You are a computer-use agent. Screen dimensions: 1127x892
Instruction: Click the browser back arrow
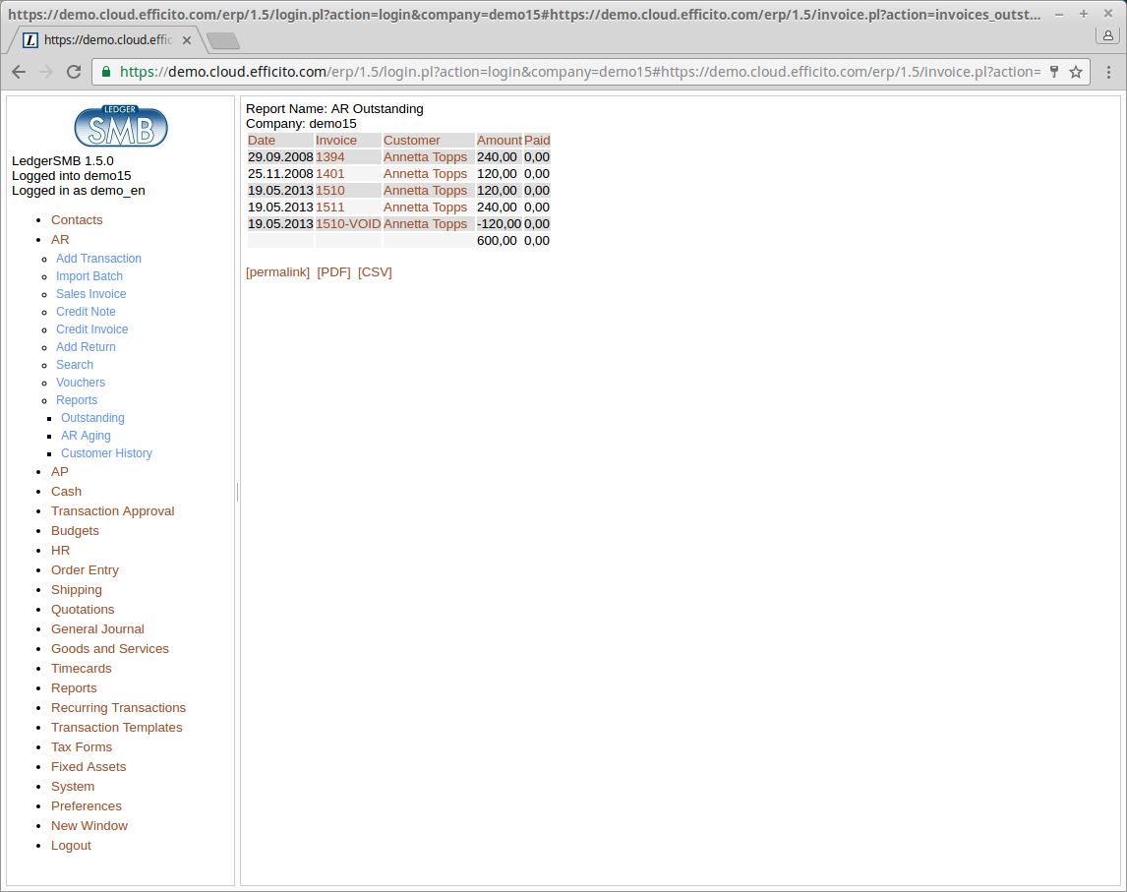click(x=19, y=72)
